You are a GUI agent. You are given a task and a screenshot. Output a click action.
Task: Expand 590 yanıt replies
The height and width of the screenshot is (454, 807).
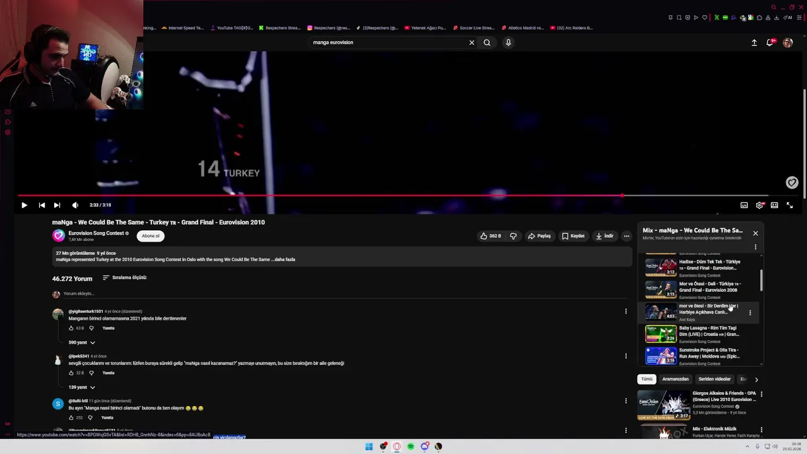pyautogui.click(x=82, y=342)
